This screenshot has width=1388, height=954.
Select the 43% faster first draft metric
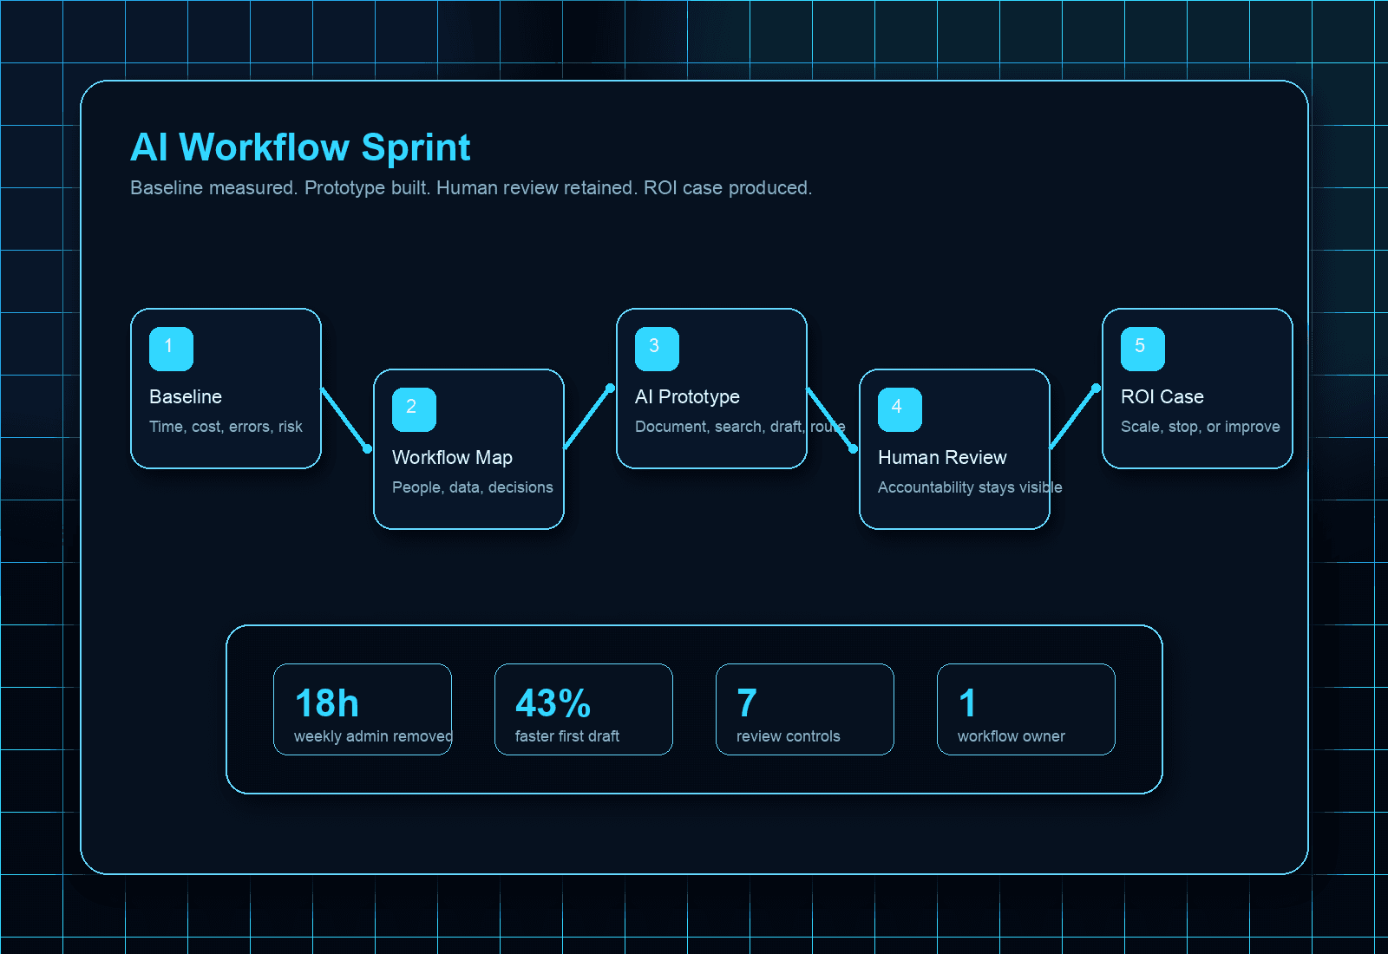(x=583, y=709)
